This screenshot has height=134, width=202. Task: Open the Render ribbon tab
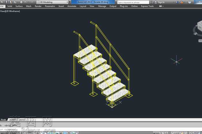(x=38, y=6)
